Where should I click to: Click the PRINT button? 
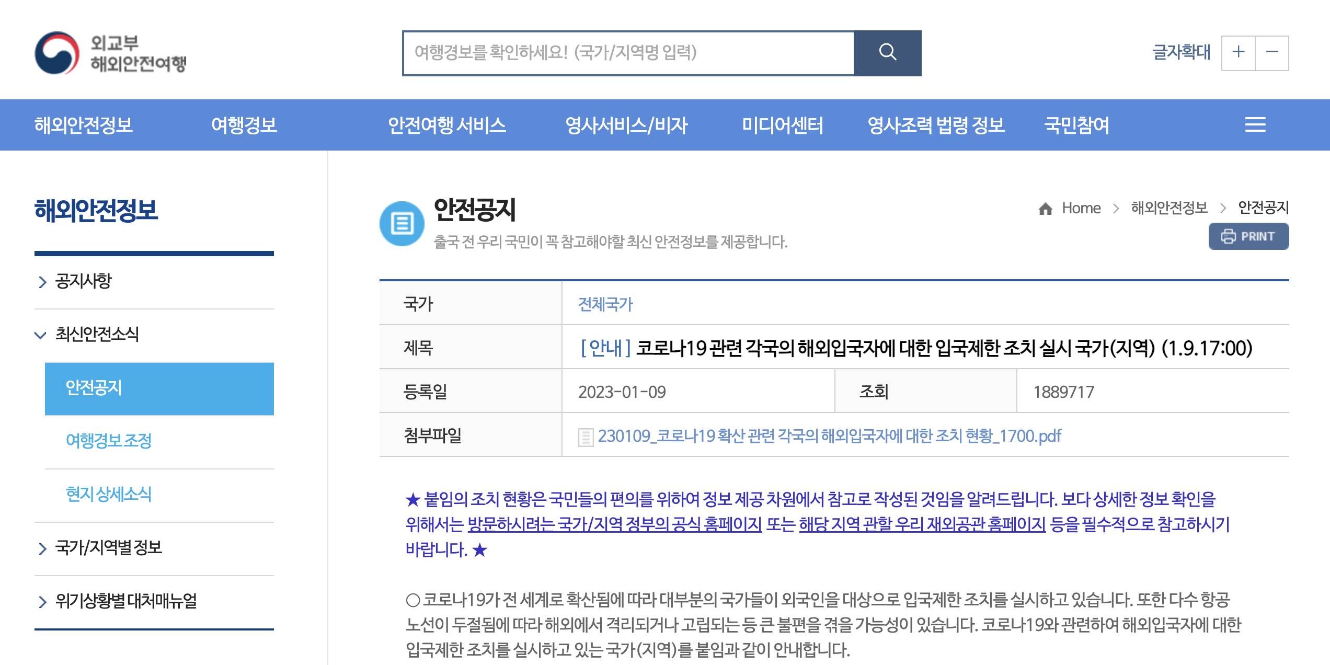[1248, 236]
